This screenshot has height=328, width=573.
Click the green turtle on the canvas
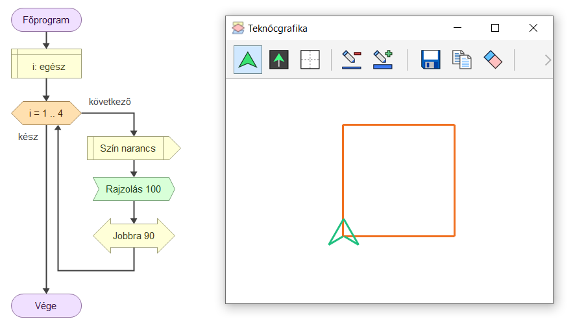pyautogui.click(x=343, y=234)
